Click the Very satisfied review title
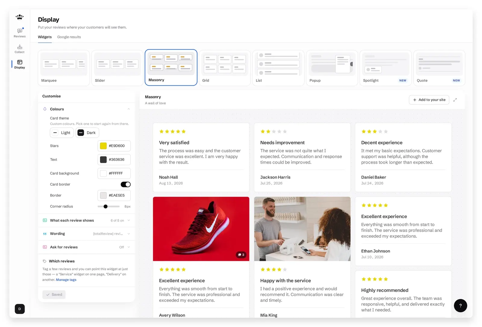482x327 pixels. 174,143
